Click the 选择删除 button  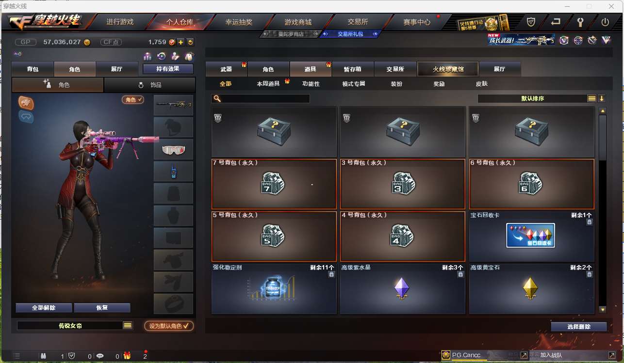(579, 327)
